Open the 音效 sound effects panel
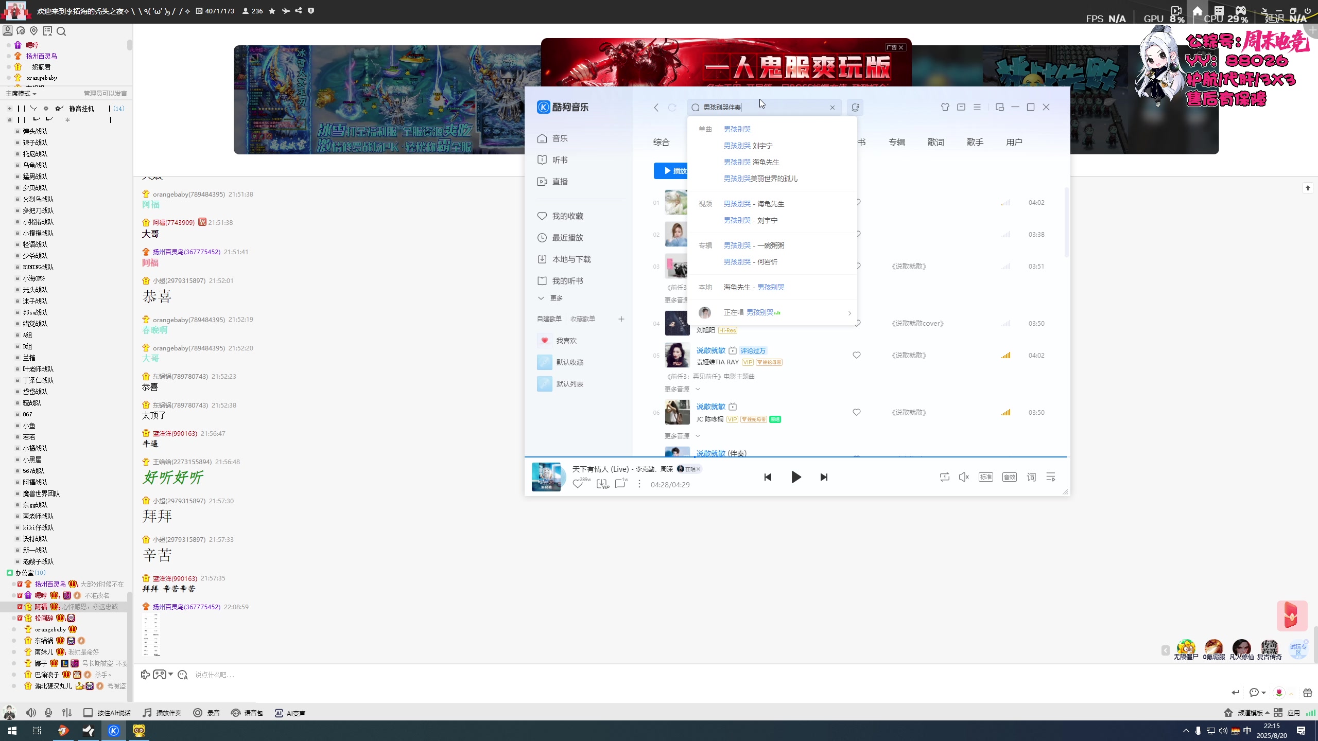Image resolution: width=1318 pixels, height=741 pixels. click(1010, 477)
